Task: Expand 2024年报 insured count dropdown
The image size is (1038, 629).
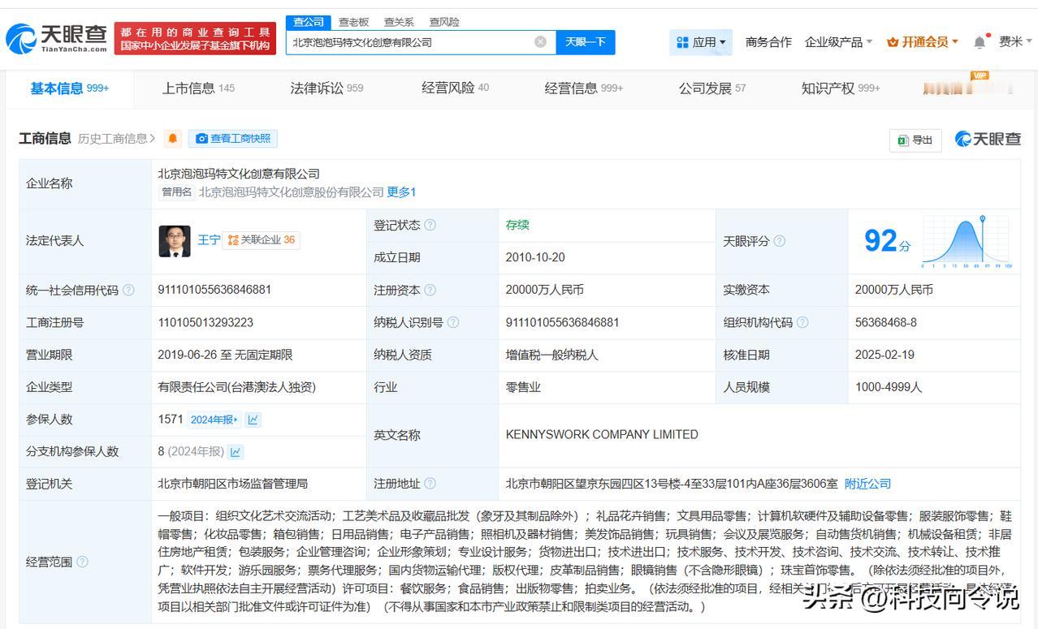Action: point(214,420)
